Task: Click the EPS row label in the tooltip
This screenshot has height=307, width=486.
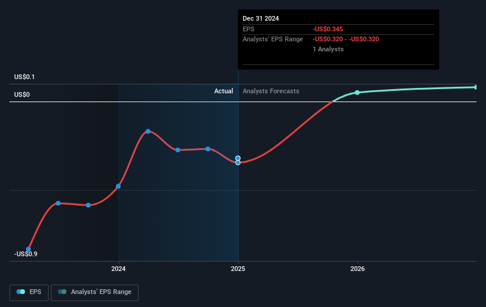Action: [x=248, y=29]
